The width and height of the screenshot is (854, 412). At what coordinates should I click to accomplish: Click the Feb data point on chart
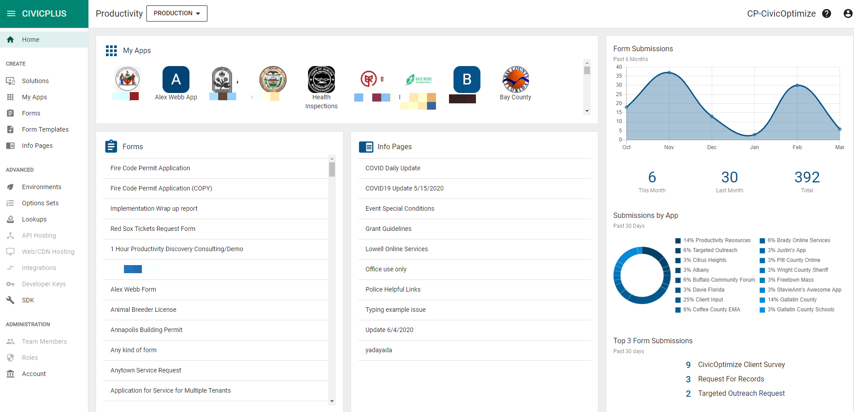point(797,85)
